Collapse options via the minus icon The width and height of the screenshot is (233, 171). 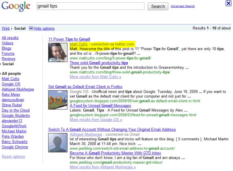click(31, 28)
